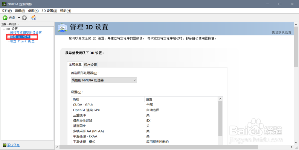Screen dimensions: 299x150
Task: Click the 全部 value for CUDA - GPUs
Action: point(149,105)
